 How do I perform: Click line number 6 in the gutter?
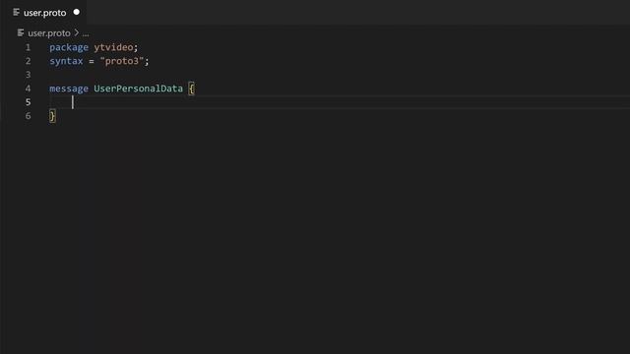28,116
